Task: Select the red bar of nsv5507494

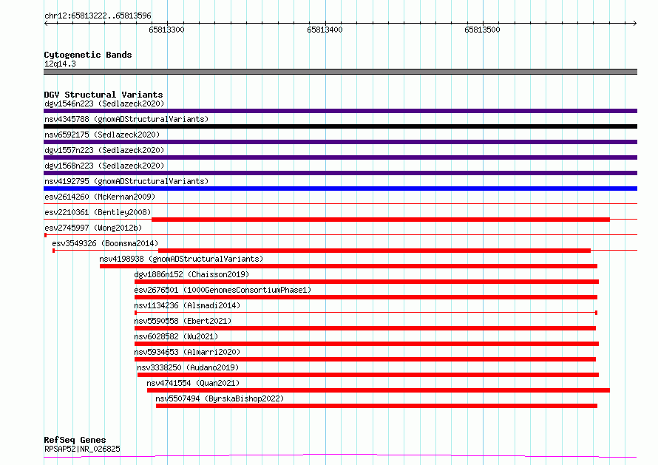Action: point(376,406)
